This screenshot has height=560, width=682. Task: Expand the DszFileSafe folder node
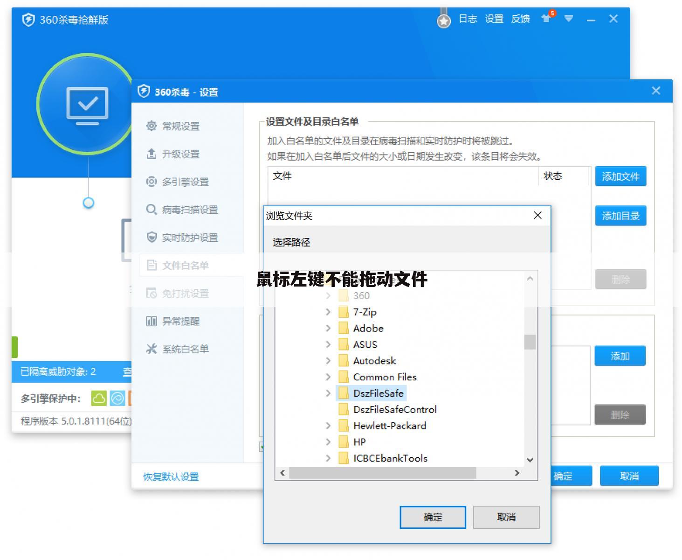[x=328, y=393]
